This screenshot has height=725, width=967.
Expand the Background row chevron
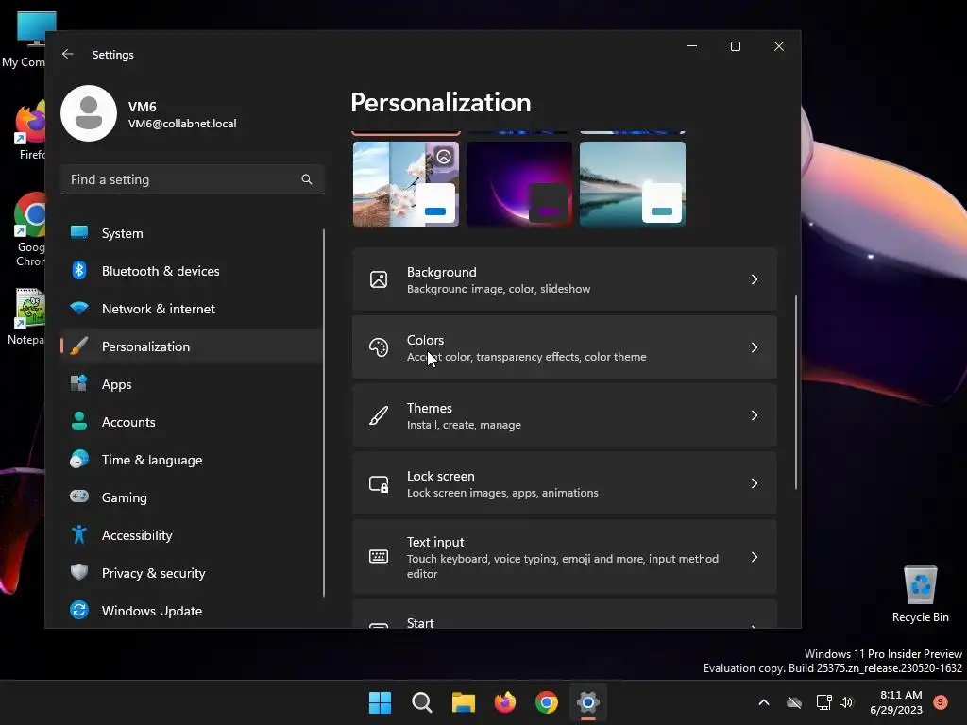[755, 279]
